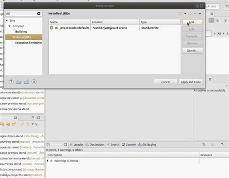Sort table by Location column

pyautogui.click(x=115, y=22)
